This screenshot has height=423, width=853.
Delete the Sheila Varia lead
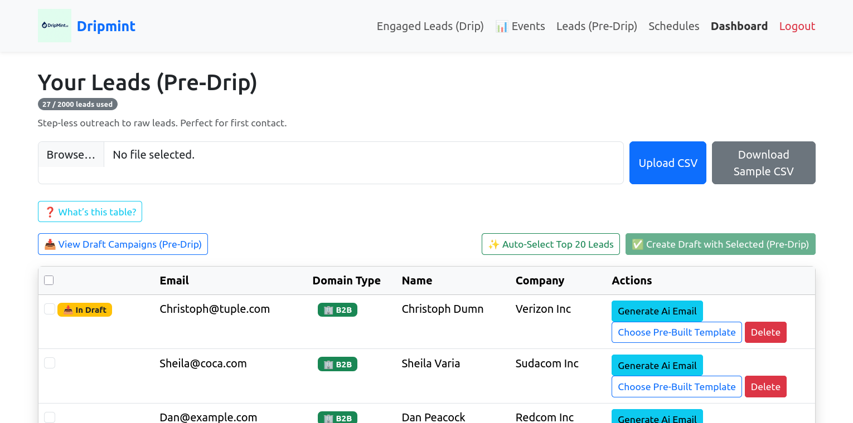tap(765, 387)
